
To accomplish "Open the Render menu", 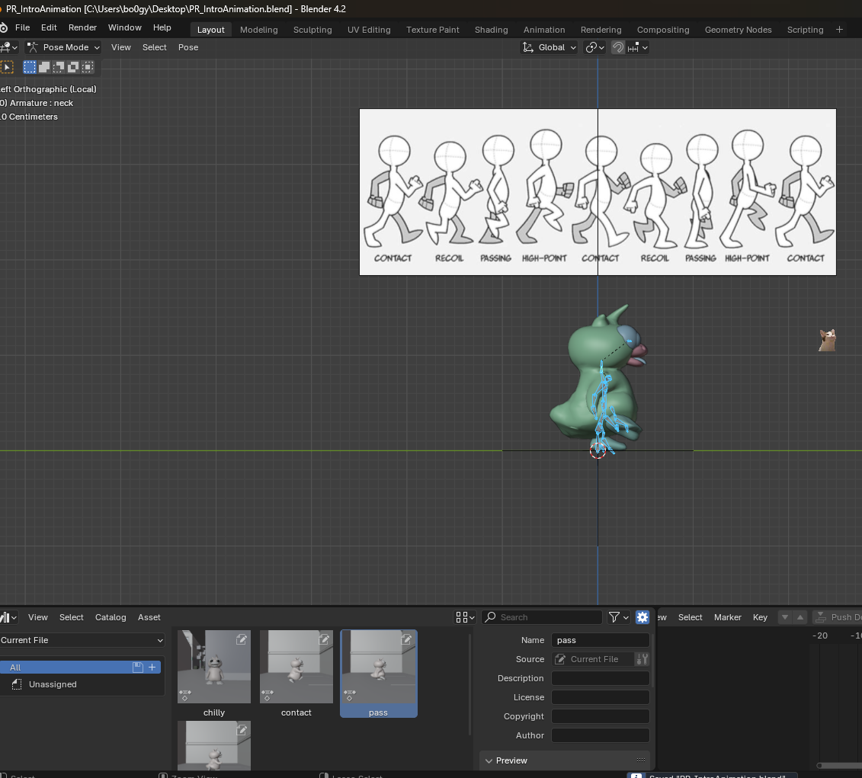I will pyautogui.click(x=82, y=27).
